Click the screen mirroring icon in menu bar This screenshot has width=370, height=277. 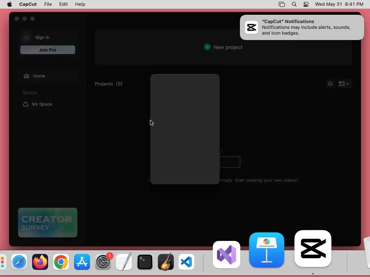coord(281,4)
